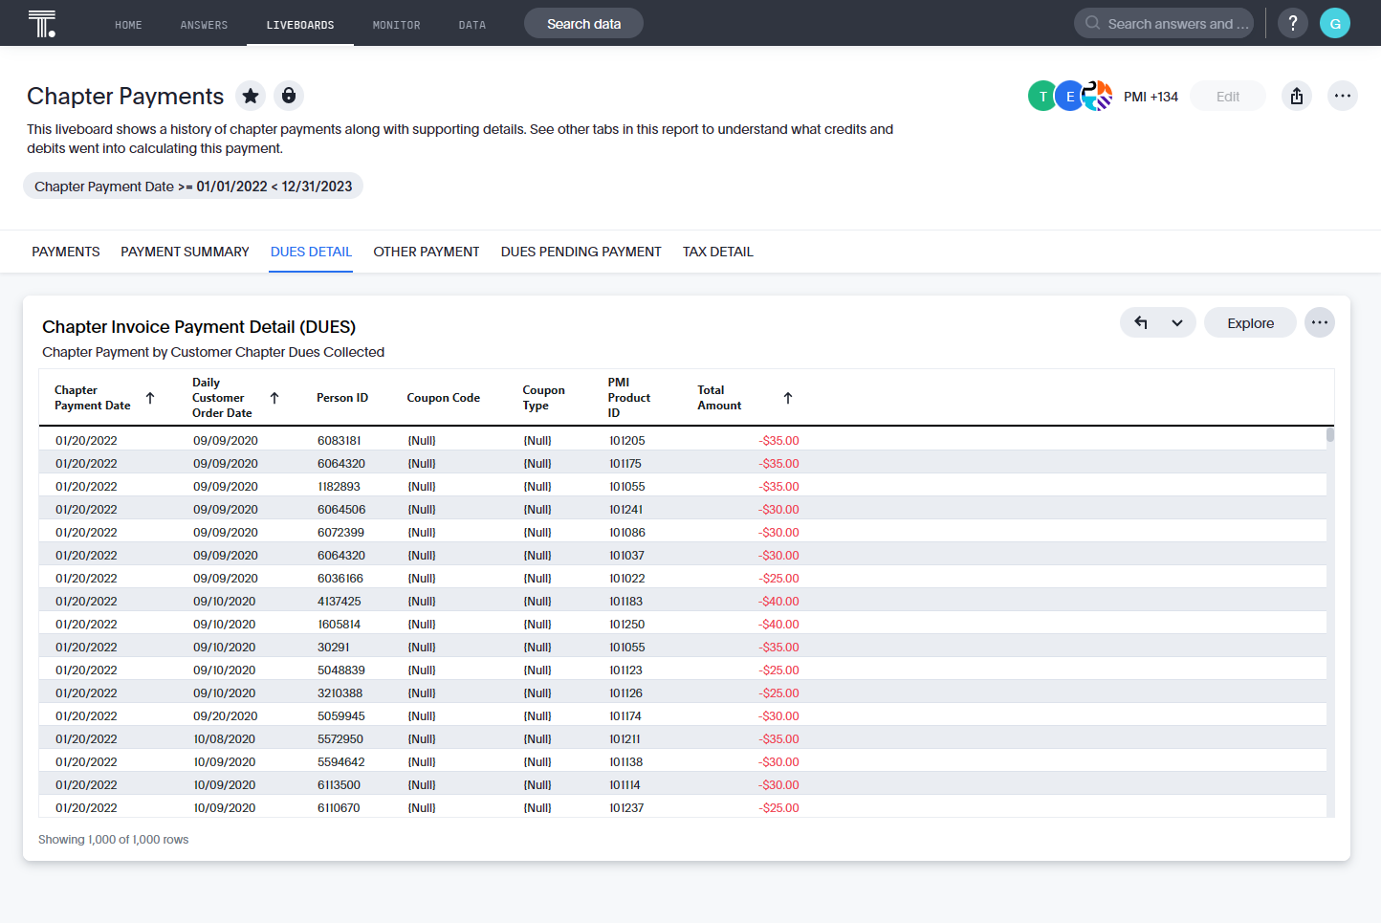1381x923 pixels.
Task: Select Liveboards in top navigation
Action: click(300, 25)
